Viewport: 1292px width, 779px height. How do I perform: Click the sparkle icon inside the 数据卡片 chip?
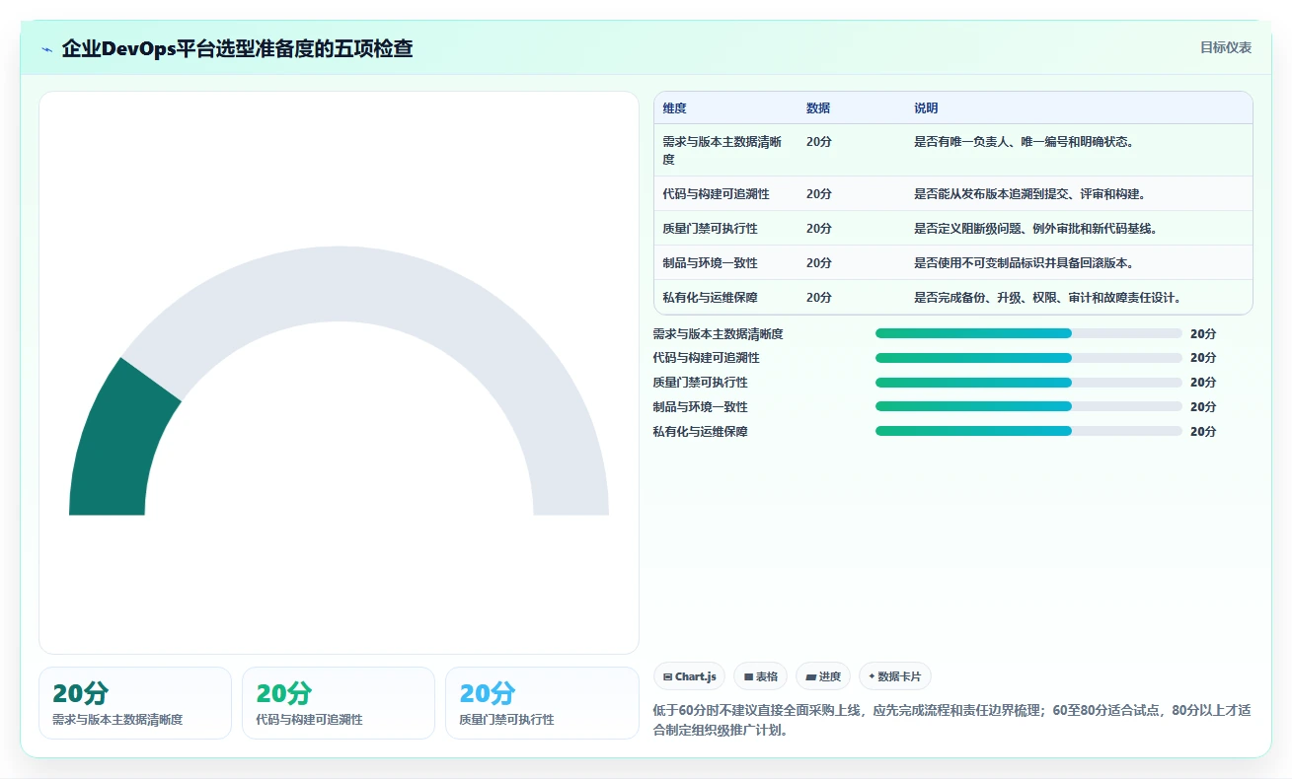click(x=872, y=676)
